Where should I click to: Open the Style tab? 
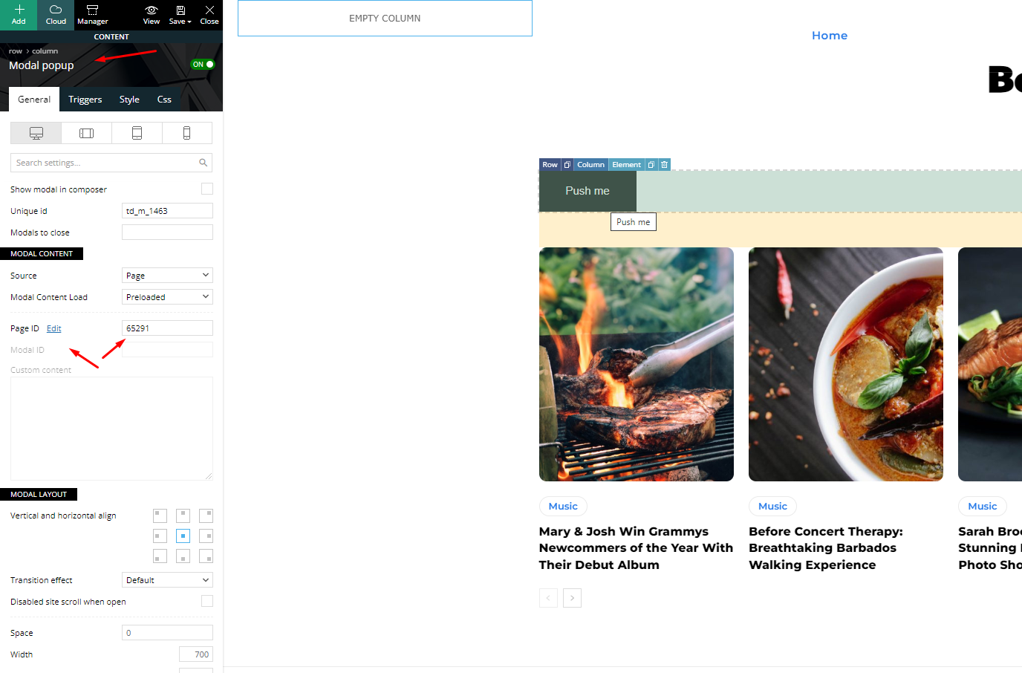(129, 100)
